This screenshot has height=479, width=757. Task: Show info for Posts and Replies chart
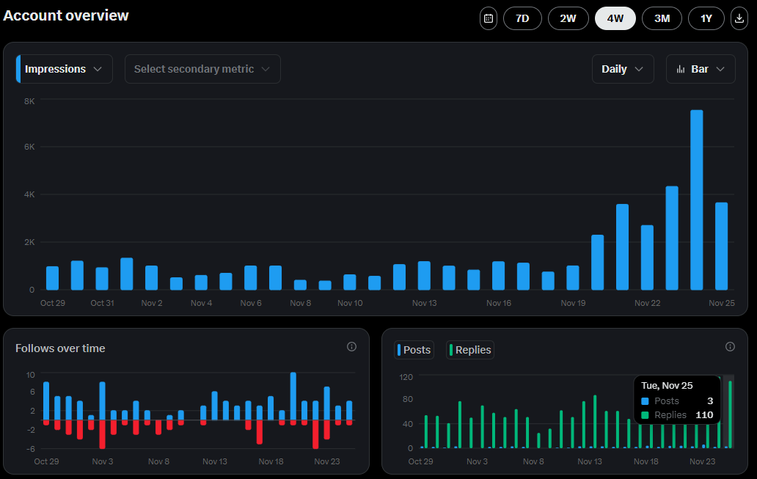click(730, 347)
